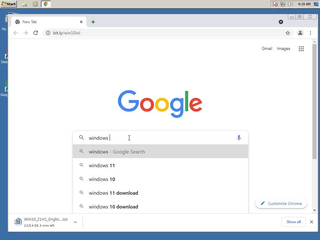Click the forward navigation arrow
The height and width of the screenshot is (240, 320).
(26, 33)
